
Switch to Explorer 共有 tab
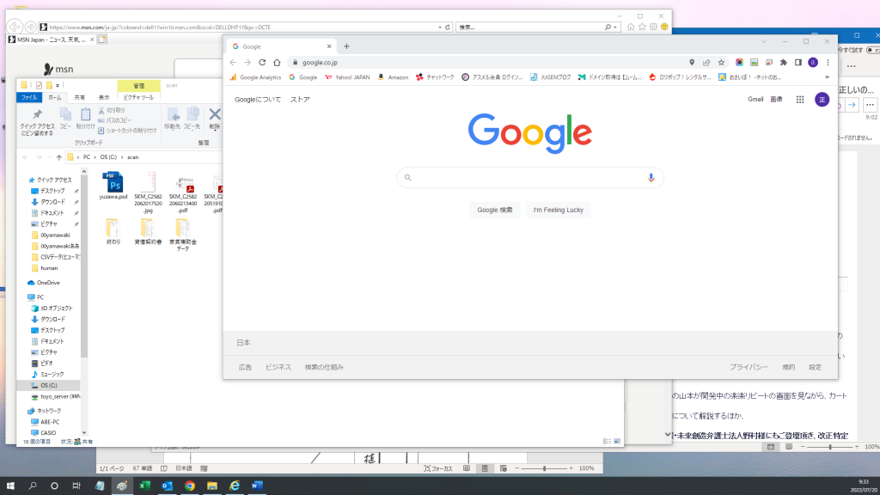[x=80, y=97]
